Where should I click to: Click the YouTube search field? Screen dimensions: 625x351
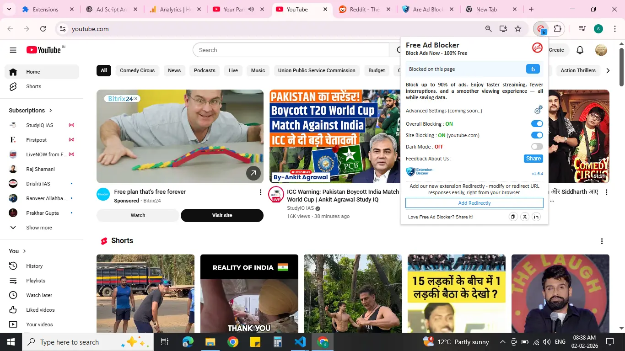291,50
